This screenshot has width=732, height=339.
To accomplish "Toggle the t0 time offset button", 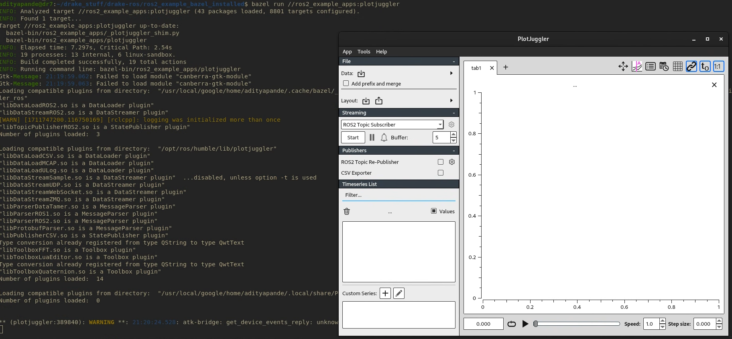I will pos(705,67).
